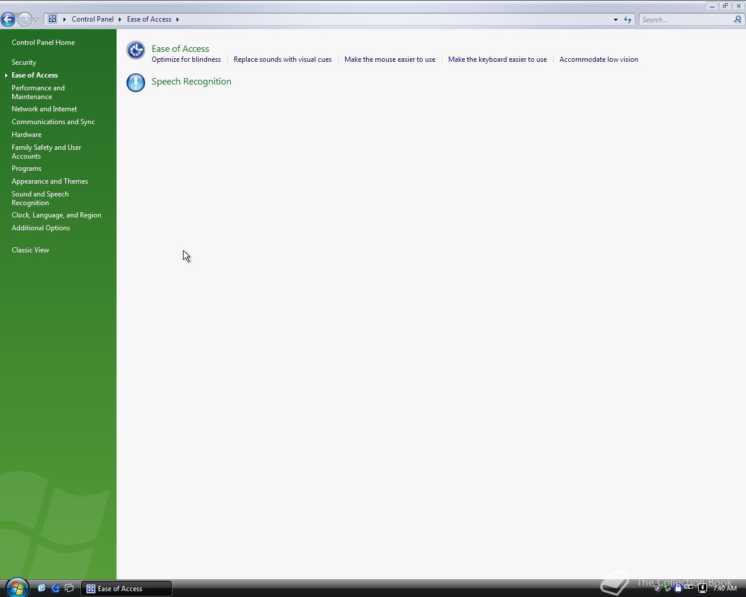This screenshot has width=746, height=597.
Task: Select Hardware in the sidebar
Action: point(26,135)
